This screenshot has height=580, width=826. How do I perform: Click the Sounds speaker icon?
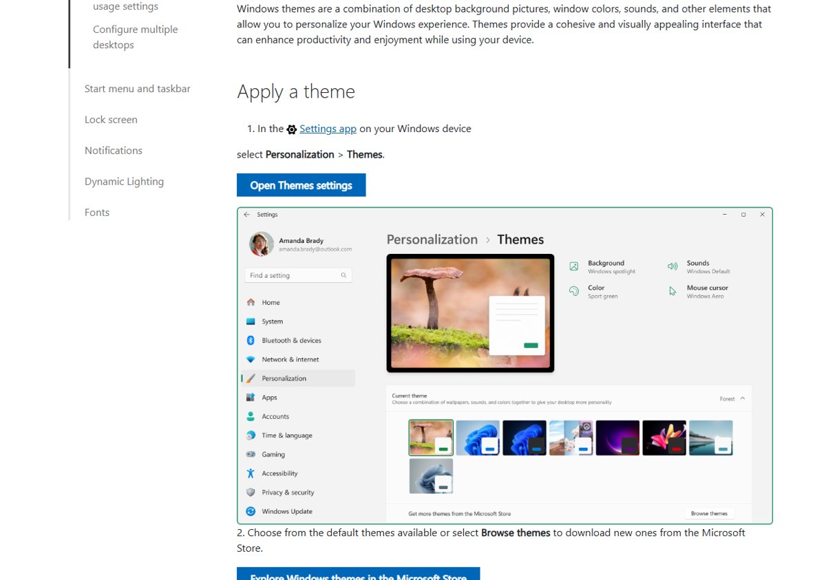[x=673, y=266]
